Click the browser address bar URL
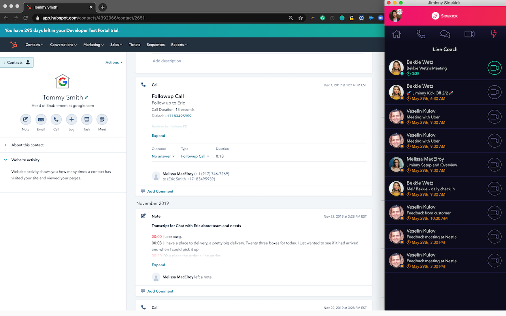The width and height of the screenshot is (506, 316). pos(93,18)
